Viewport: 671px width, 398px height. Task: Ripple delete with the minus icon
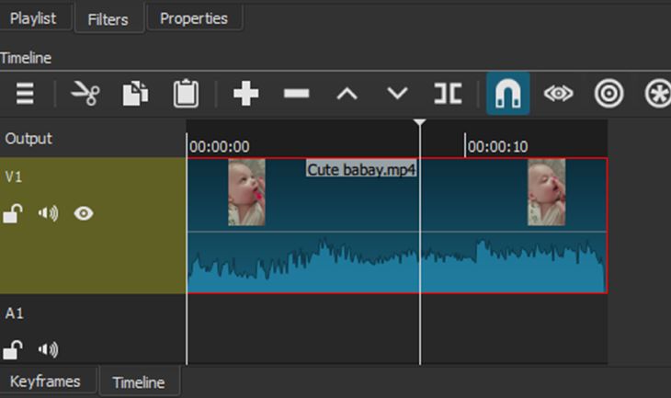coord(296,93)
